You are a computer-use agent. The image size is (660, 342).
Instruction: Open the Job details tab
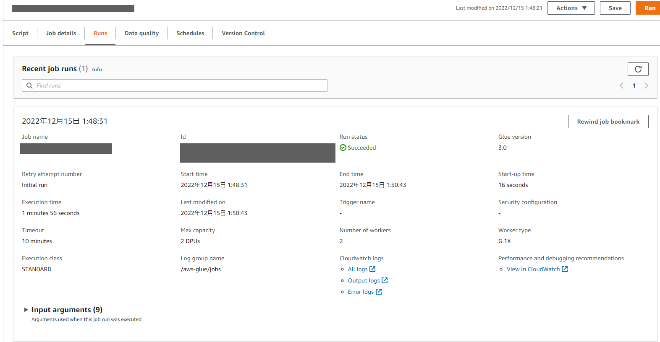61,33
